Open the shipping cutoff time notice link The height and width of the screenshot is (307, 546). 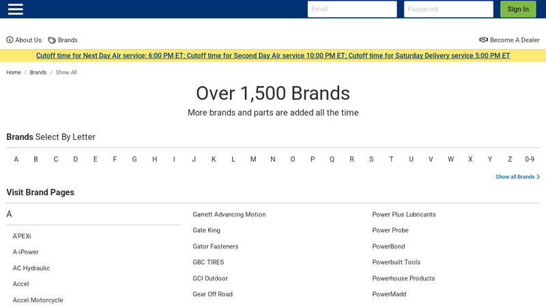tap(273, 56)
